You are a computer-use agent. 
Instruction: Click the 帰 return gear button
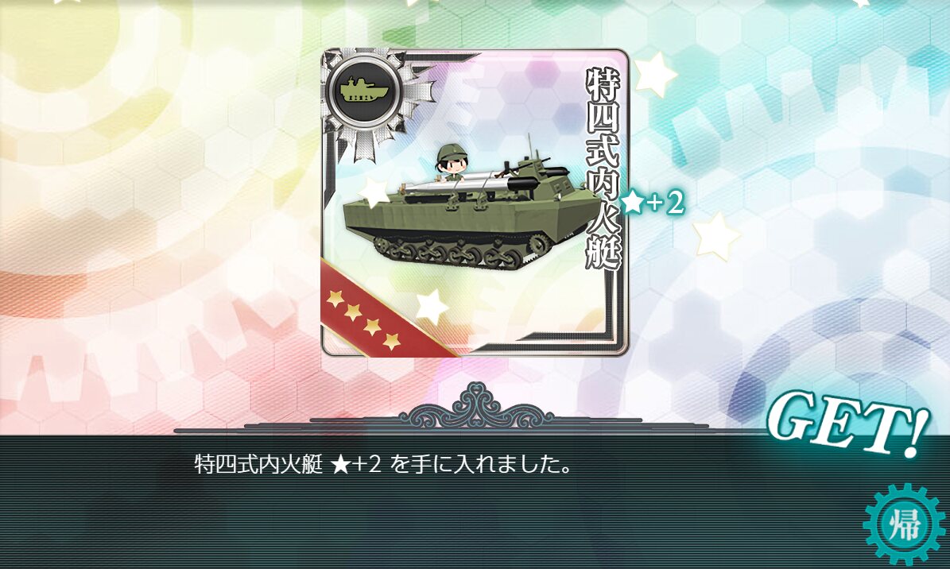[x=904, y=524]
